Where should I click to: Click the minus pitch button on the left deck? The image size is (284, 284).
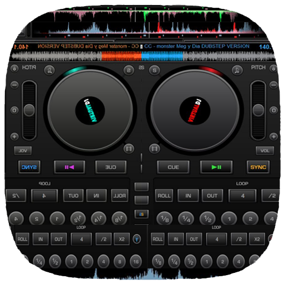click(14, 85)
